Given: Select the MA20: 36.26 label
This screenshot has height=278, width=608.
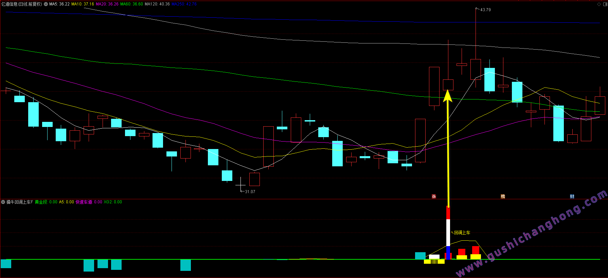Looking at the screenshot, I should point(107,4).
